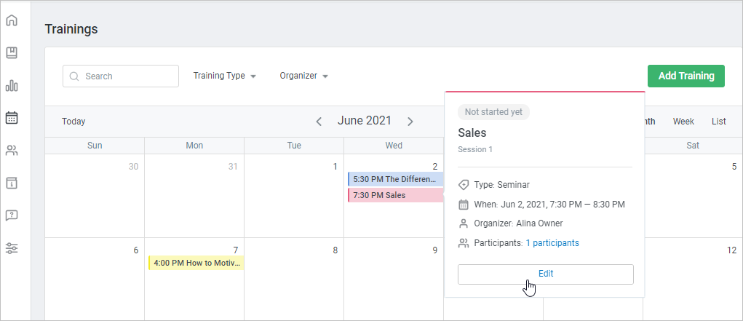
Task: Jump to Today in calendar
Action: tap(73, 122)
